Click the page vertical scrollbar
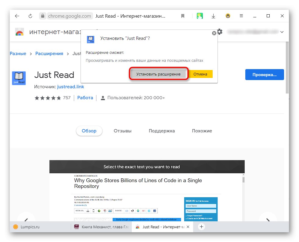Screen dimensions: 299x242 tap(287, 68)
